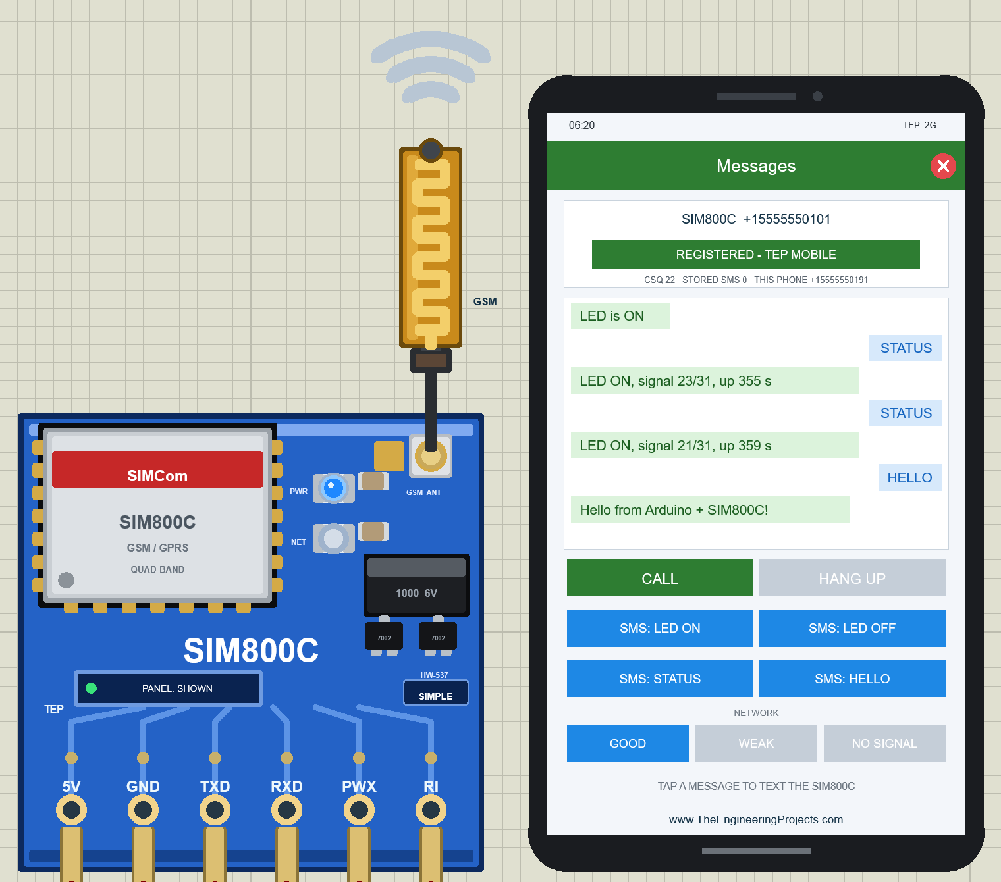Toggle the PANEL: SHOWN switch

(168, 688)
